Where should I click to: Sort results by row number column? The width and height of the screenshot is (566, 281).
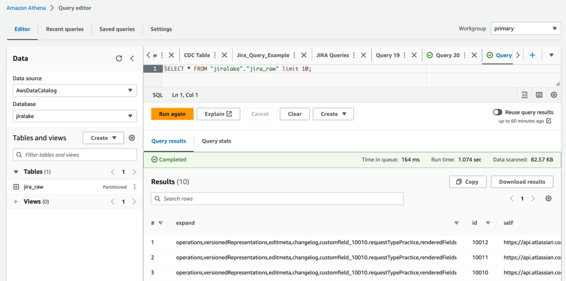161,223
